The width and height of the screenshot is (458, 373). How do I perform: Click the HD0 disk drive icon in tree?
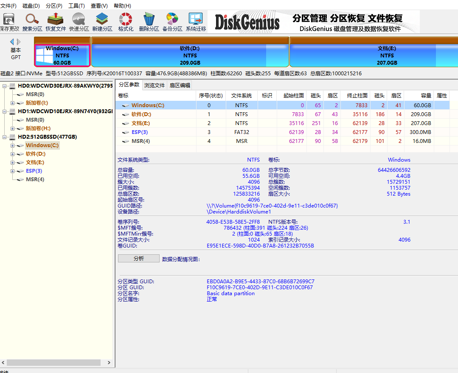(13, 86)
